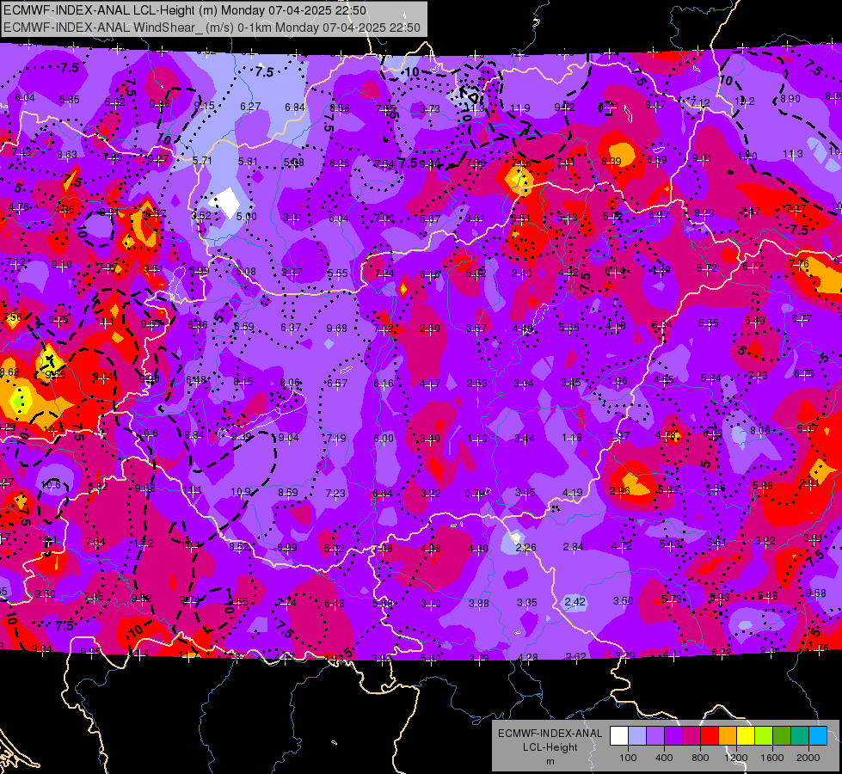Click the legend label 1200
The width and height of the screenshot is (842, 774).
pos(736,758)
